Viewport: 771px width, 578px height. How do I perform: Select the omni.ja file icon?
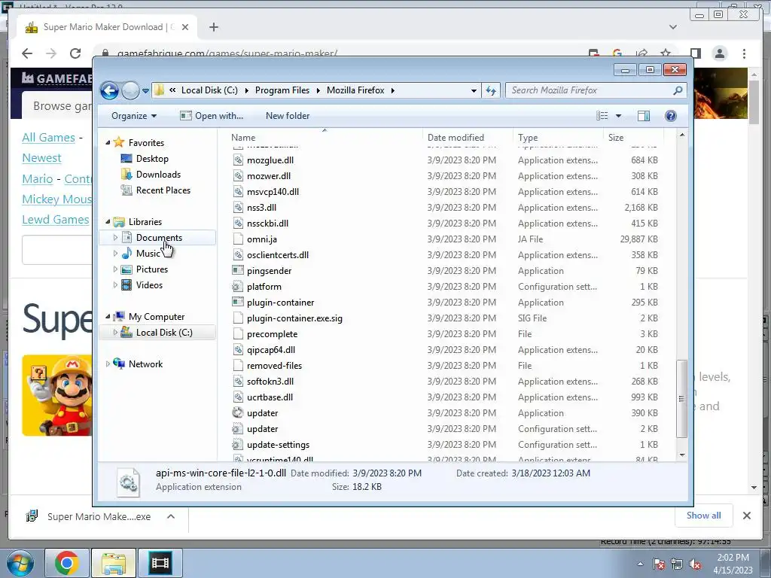[x=238, y=239]
